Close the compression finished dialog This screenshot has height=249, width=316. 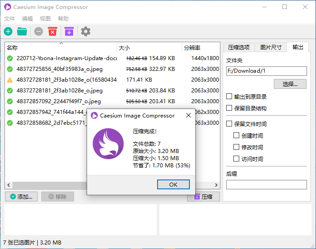(189, 115)
